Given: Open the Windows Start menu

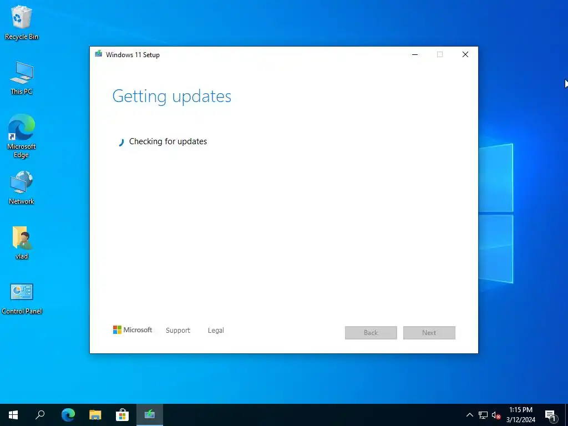Looking at the screenshot, I should pos(13,415).
